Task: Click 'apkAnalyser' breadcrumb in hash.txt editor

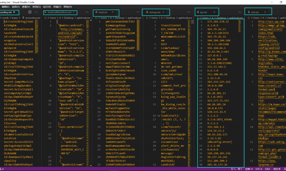Action: click(x=134, y=18)
